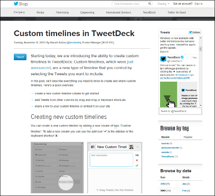
Task: Click the Creating new custom timelines heading
Action: pyautogui.click(x=69, y=117)
